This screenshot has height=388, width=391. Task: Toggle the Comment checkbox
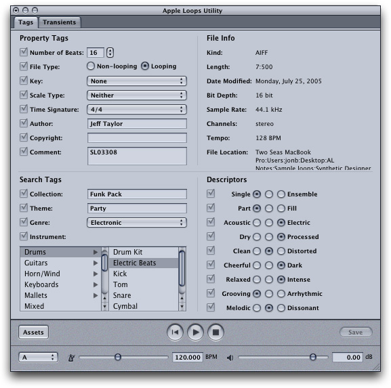point(24,152)
